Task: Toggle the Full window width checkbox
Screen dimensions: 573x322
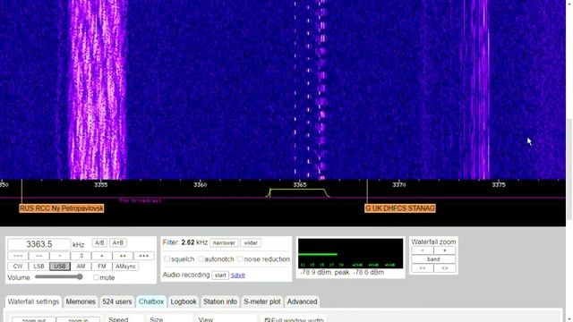Action: pyautogui.click(x=268, y=320)
